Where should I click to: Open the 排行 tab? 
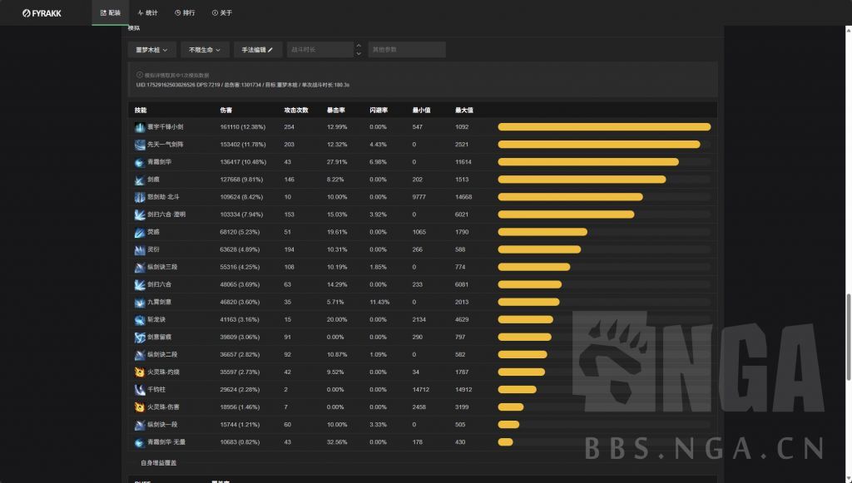tap(185, 13)
